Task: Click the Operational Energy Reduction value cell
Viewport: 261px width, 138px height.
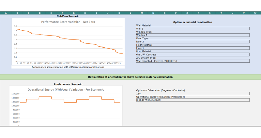Action: pos(192,100)
